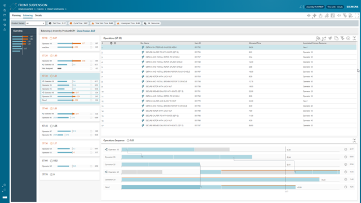Click the circled X icon in Operations toolbar
Viewport: 361px width, 203px height.
[x=349, y=38]
